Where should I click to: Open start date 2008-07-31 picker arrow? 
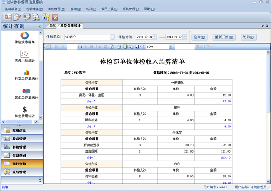[x=155, y=37]
